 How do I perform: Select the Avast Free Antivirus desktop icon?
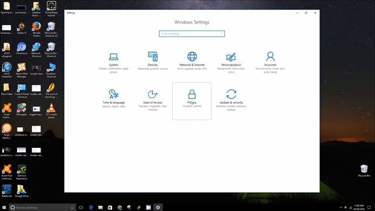tap(6, 172)
